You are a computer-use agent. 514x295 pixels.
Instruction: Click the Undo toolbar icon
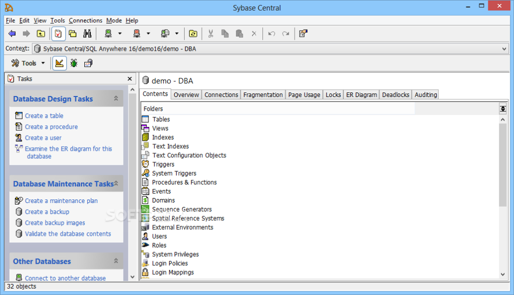[x=271, y=33]
